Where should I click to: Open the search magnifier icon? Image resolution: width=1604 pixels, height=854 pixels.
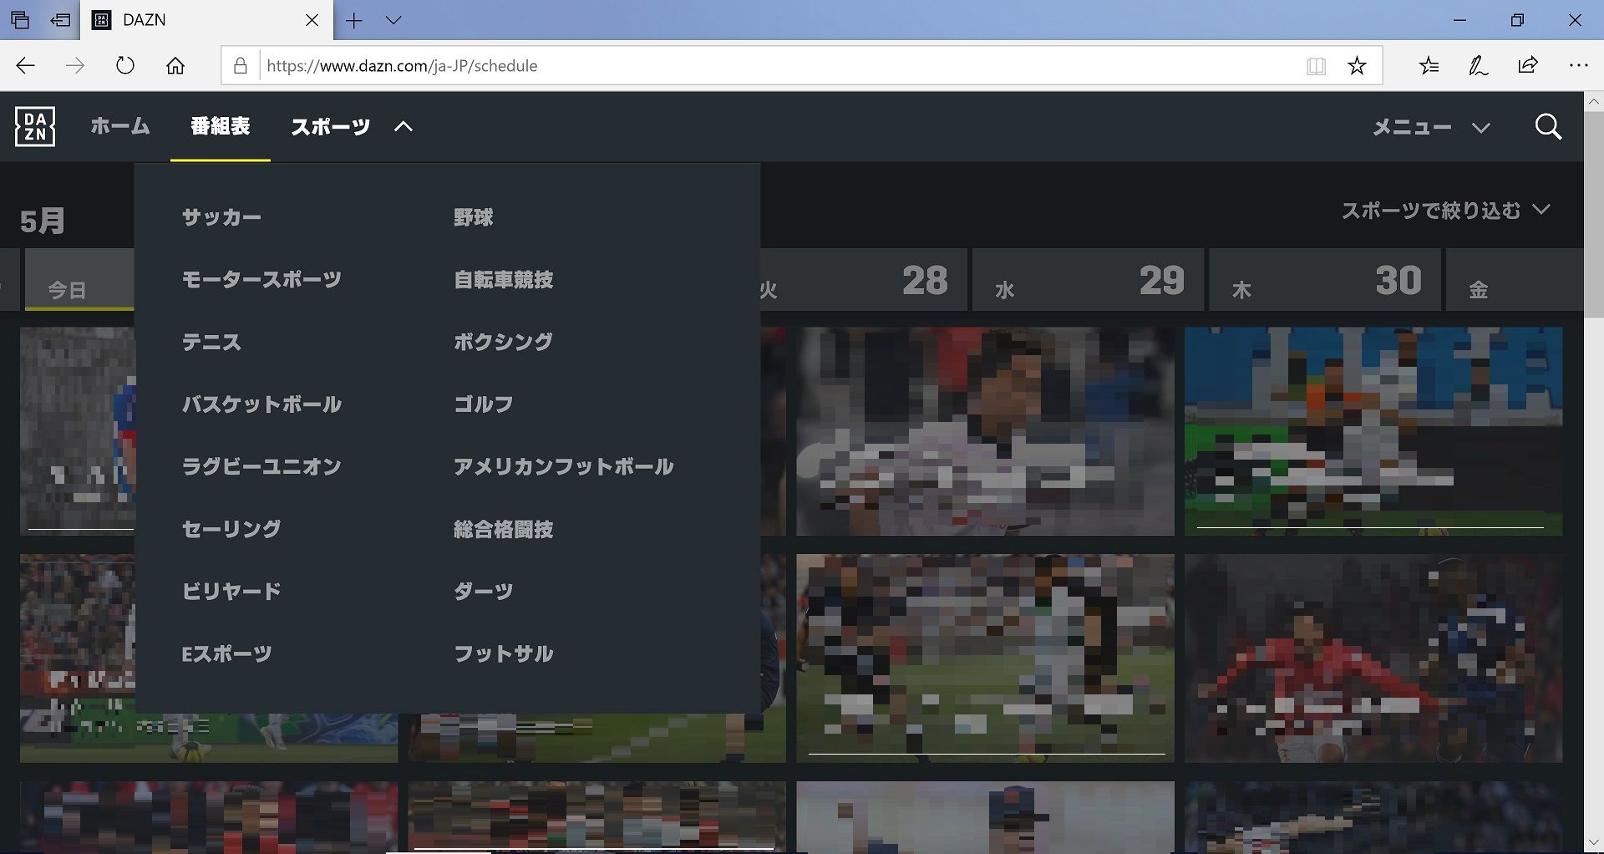point(1548,126)
